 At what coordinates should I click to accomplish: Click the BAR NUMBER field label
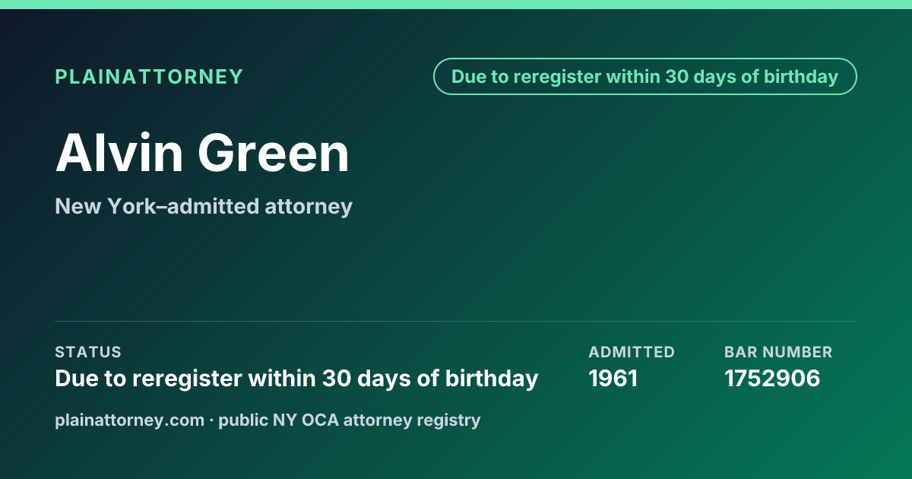[778, 352]
